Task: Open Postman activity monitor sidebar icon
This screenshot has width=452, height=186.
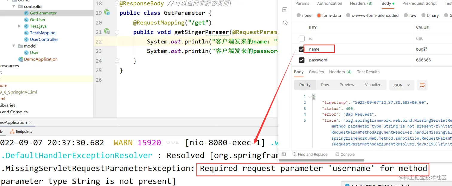Action: click(x=285, y=10)
